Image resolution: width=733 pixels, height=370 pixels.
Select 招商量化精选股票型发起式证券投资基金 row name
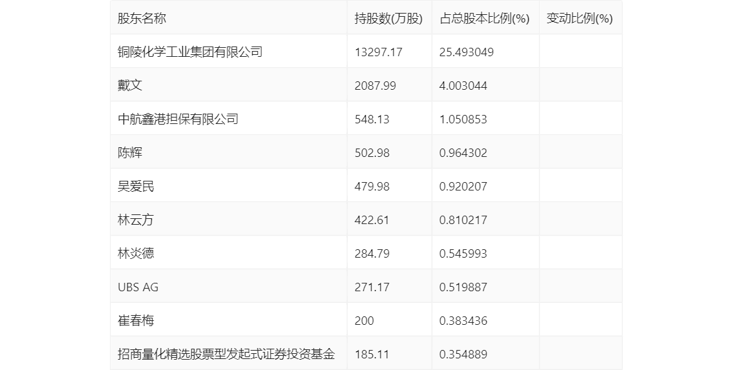[x=226, y=354]
